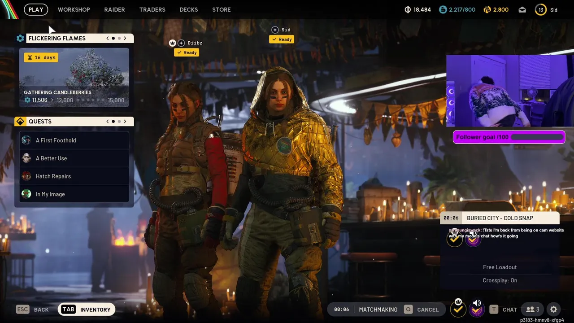Open the party members icon showing 3
This screenshot has width=574, height=323.
pos(533,310)
